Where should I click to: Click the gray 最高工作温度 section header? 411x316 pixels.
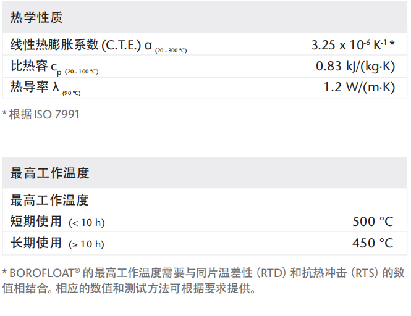click(x=50, y=173)
